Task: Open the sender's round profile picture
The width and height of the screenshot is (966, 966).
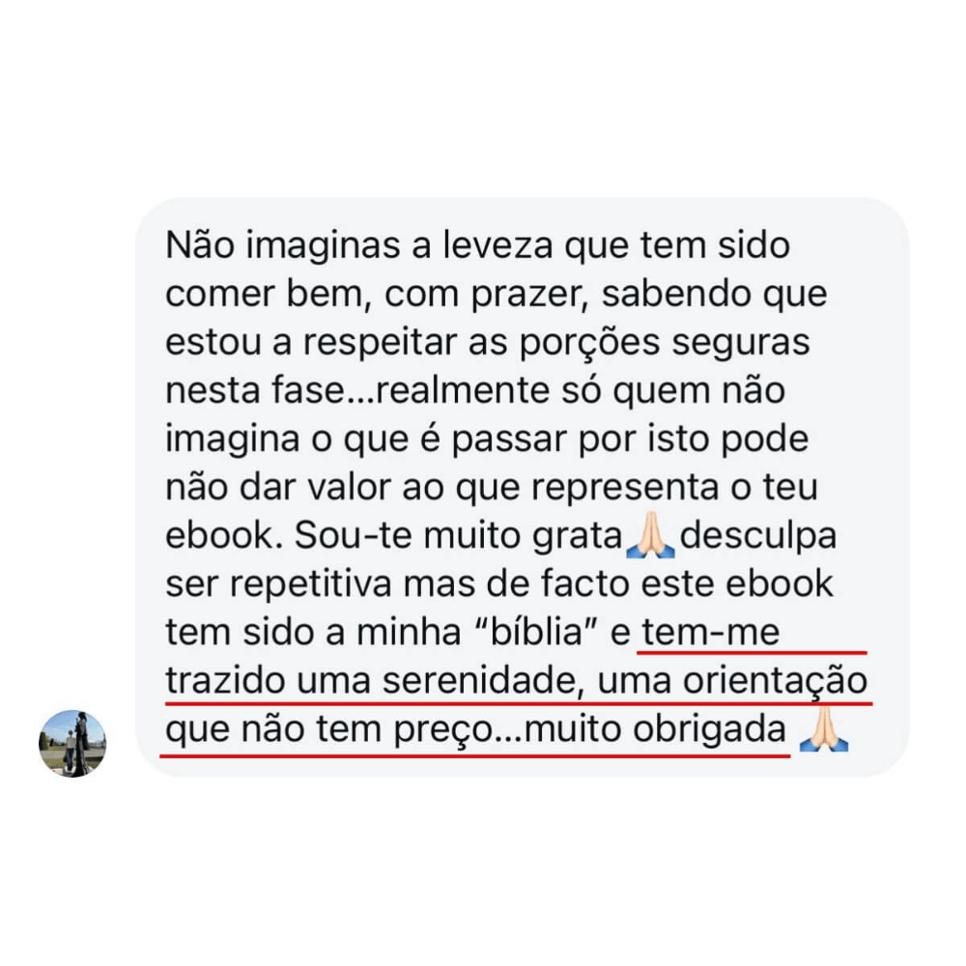Action: point(72,743)
